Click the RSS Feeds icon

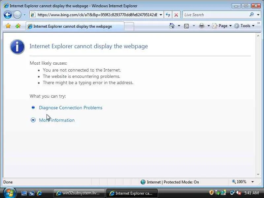(186, 26)
